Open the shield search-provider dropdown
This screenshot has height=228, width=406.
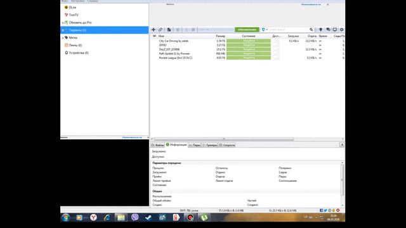[x=265, y=30]
